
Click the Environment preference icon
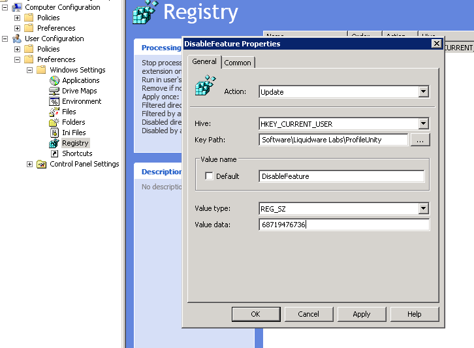click(55, 101)
